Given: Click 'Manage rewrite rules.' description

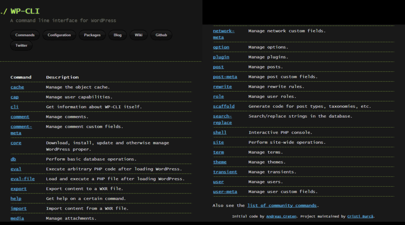Looking at the screenshot, I should (276, 86).
